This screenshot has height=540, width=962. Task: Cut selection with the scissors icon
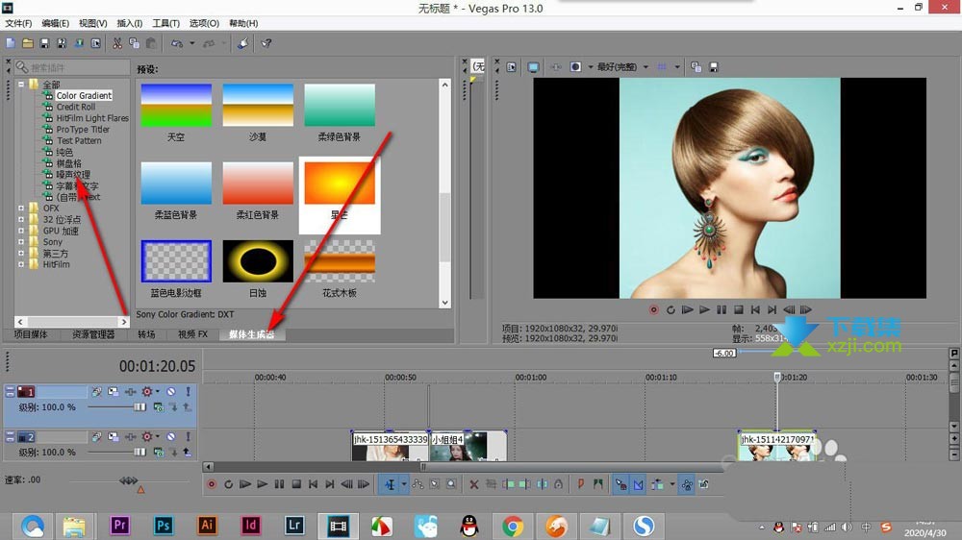click(116, 43)
